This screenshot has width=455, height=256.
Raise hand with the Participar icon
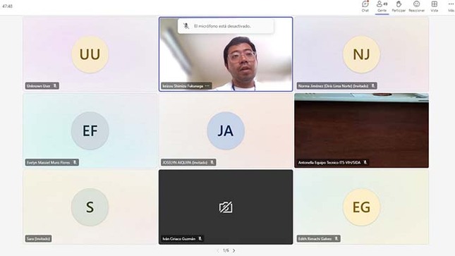click(399, 6)
